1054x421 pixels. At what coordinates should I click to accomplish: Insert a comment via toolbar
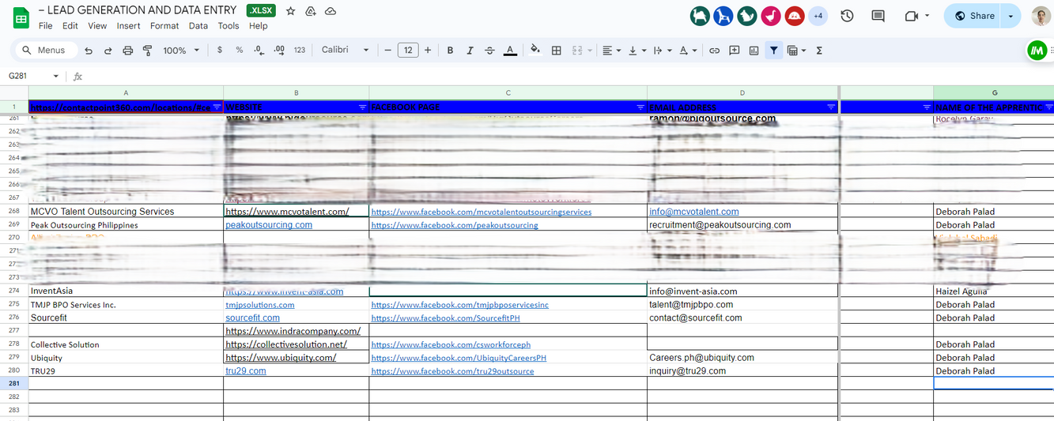click(x=734, y=51)
